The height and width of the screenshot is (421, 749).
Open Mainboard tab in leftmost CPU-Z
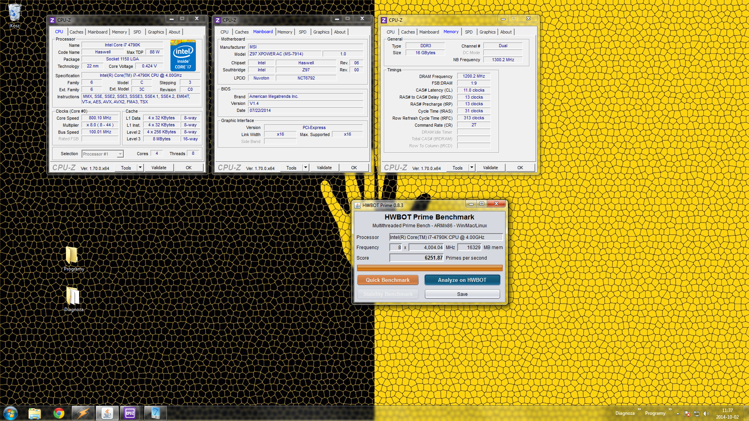pyautogui.click(x=98, y=32)
